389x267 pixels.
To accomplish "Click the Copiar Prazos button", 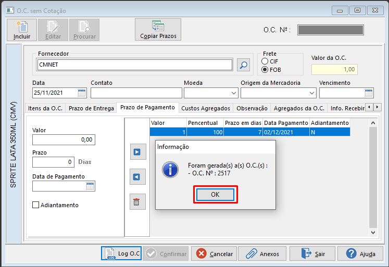I will tap(158, 30).
